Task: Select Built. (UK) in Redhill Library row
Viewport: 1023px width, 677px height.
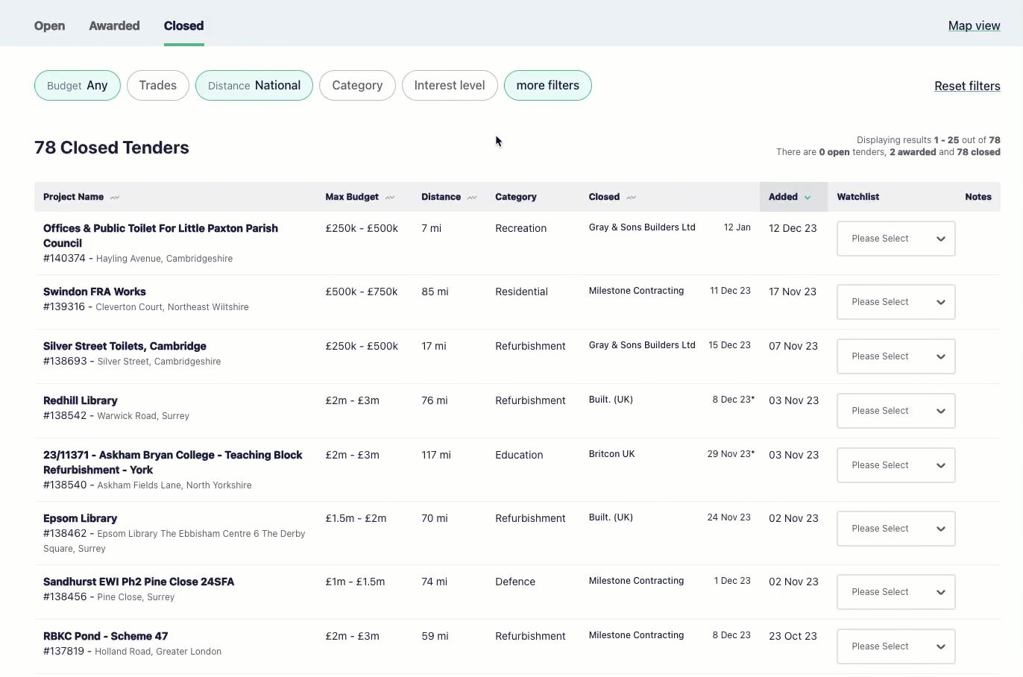Action: [x=611, y=400]
